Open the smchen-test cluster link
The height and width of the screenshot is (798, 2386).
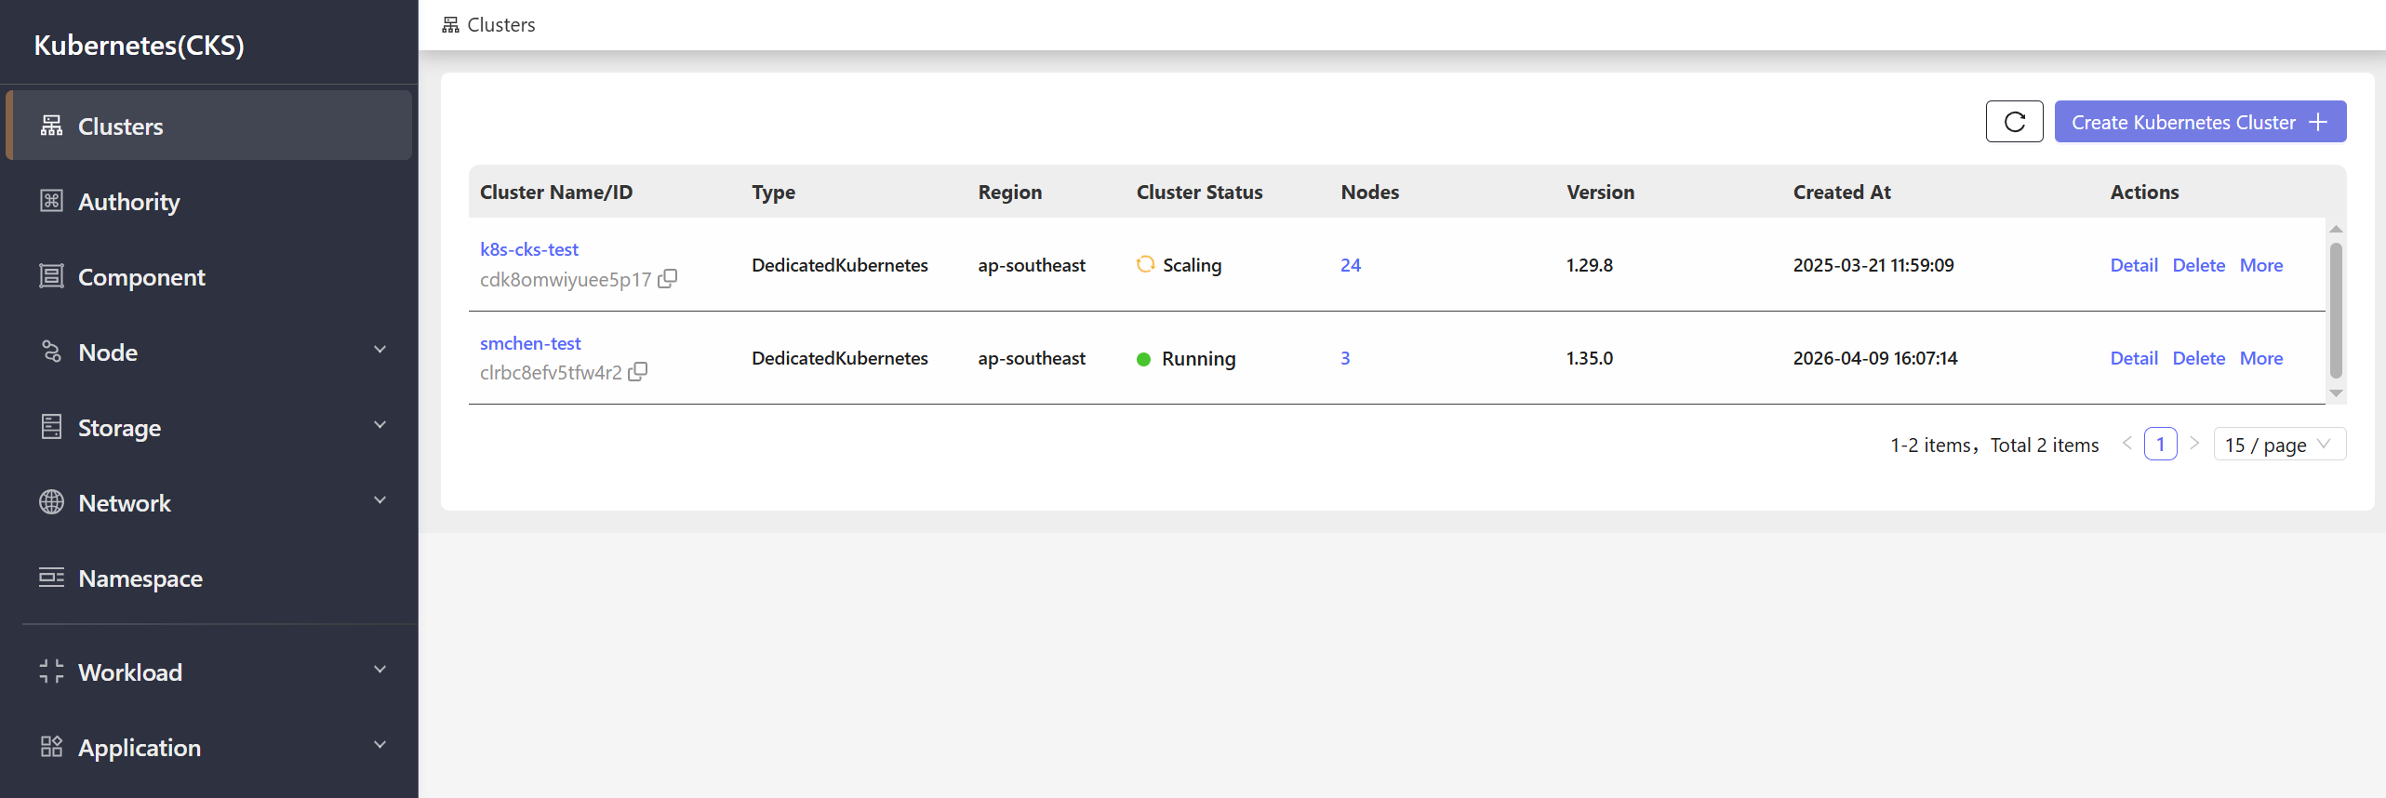pos(530,343)
